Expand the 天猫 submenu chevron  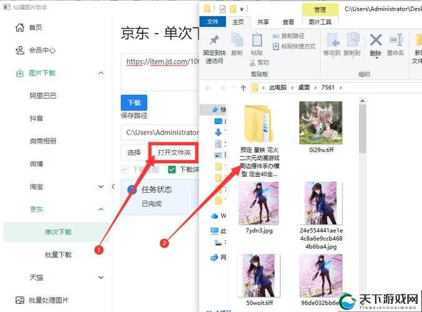(101, 277)
